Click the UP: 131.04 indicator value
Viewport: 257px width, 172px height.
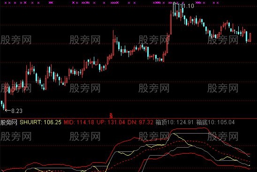coord(111,122)
